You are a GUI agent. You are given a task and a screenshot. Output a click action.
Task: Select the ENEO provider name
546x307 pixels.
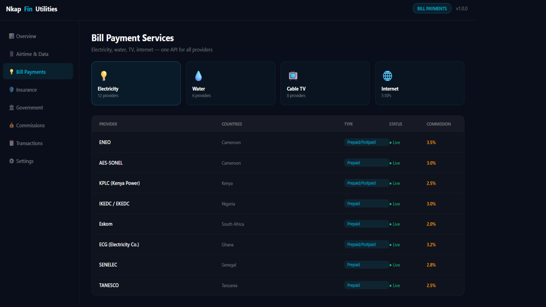click(x=105, y=142)
